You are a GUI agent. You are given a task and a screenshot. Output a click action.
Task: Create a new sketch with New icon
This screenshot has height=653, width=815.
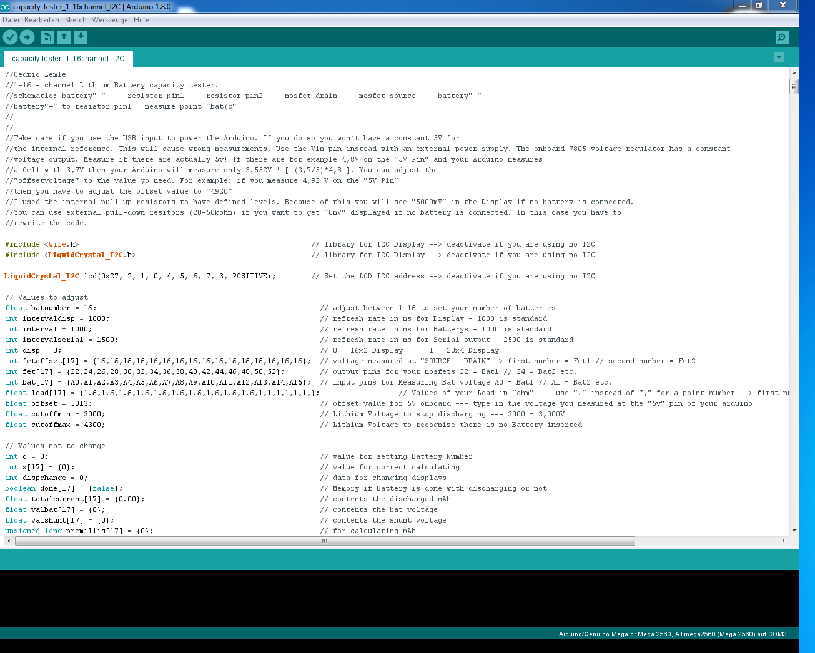(47, 37)
